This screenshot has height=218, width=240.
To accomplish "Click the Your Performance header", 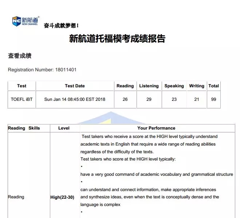I will [x=156, y=128].
